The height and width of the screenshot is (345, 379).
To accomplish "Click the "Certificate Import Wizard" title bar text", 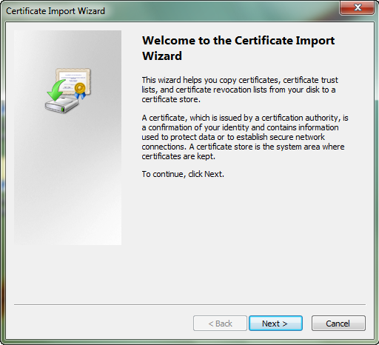I will pyautogui.click(x=56, y=11).
